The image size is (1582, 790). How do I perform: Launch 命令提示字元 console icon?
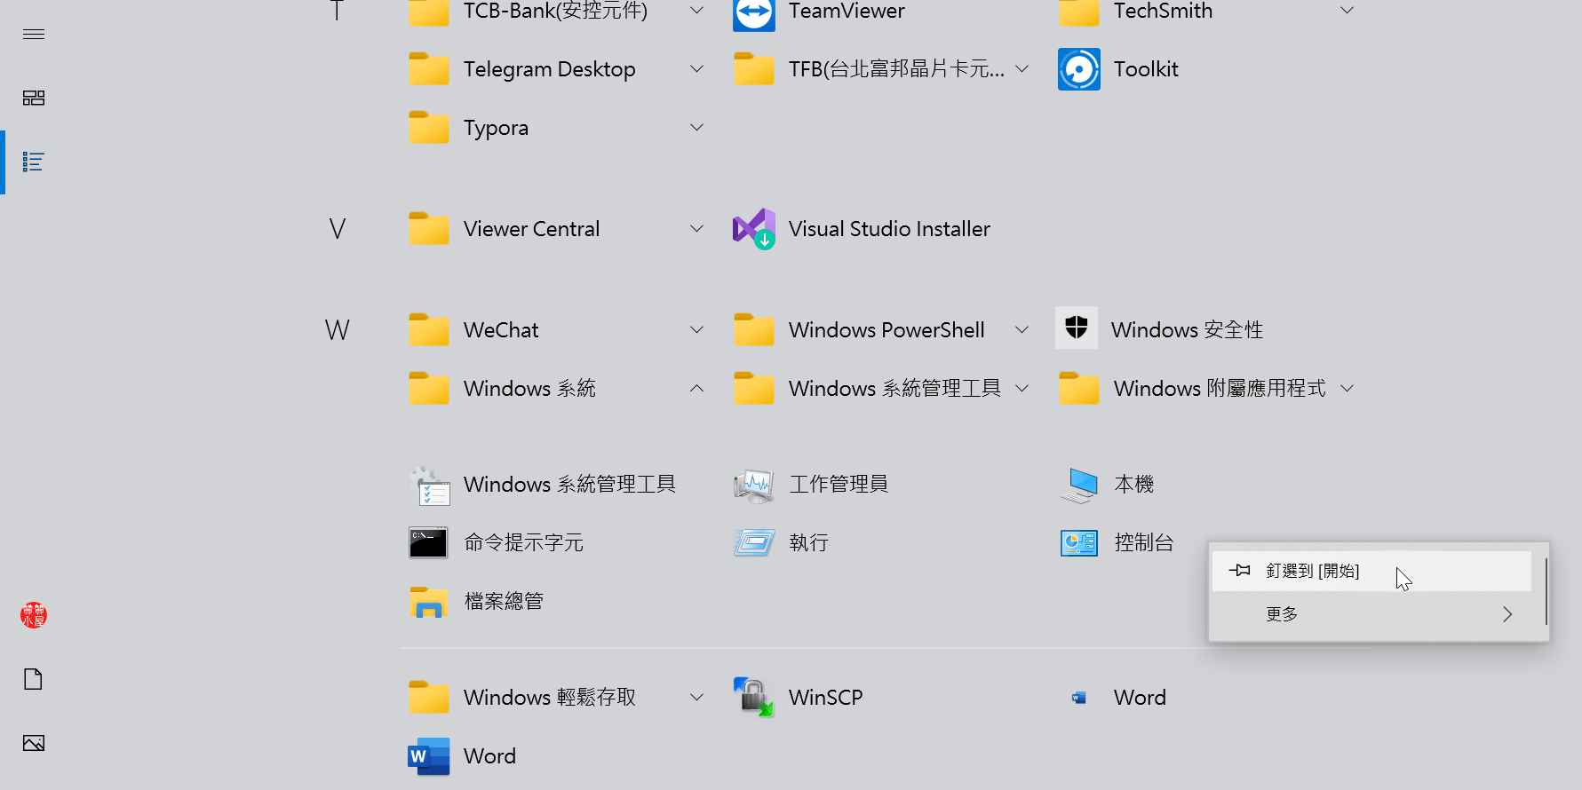[429, 542]
